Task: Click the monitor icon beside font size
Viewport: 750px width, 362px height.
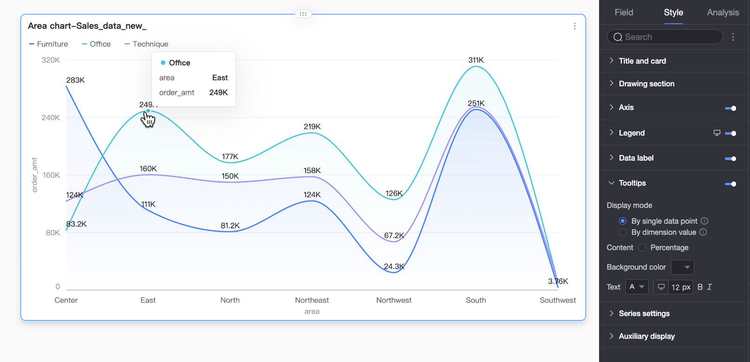Action: point(661,287)
